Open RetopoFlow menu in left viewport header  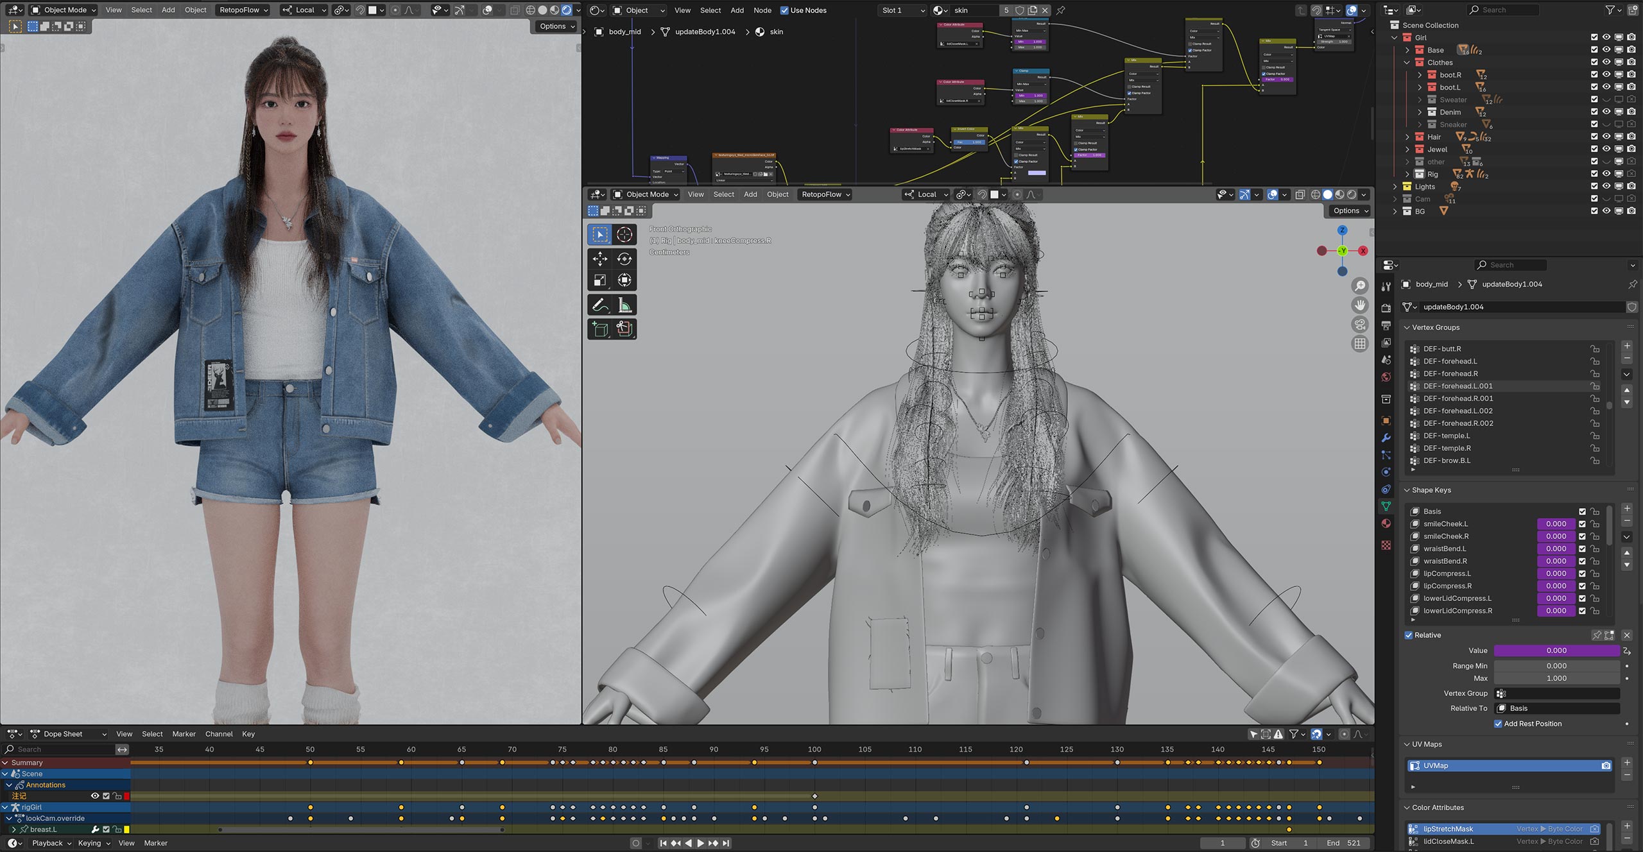click(244, 10)
